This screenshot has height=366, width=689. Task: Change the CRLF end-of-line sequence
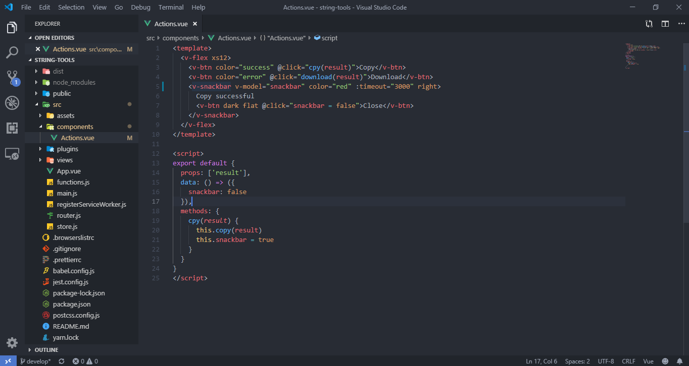(628, 361)
